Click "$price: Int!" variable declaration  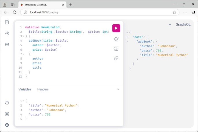pos(99,32)
